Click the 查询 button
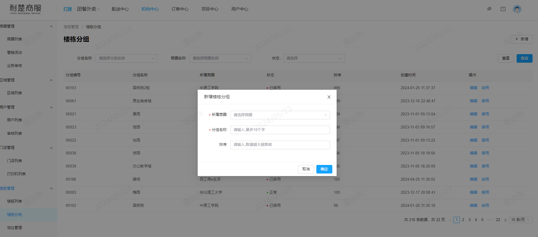Image resolution: width=538 pixels, height=237 pixels. 525,58
